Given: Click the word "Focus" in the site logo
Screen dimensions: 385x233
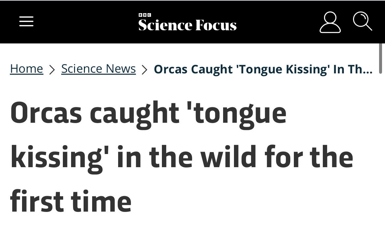Looking at the screenshot, I should pos(216,25).
